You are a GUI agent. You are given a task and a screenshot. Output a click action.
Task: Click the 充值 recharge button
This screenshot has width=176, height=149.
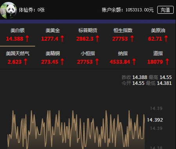click(x=165, y=10)
